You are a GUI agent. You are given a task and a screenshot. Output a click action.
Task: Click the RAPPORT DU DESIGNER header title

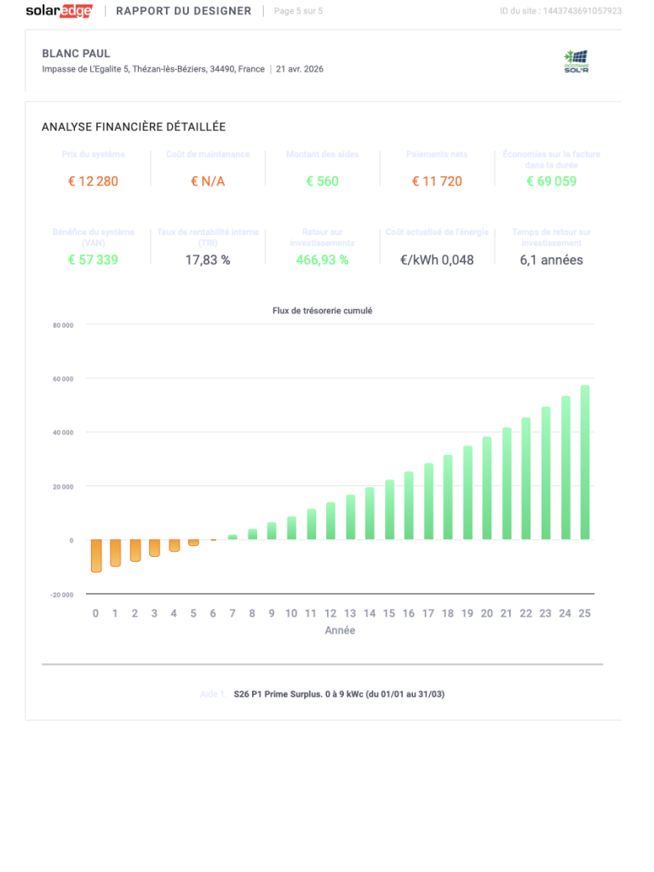tap(183, 11)
